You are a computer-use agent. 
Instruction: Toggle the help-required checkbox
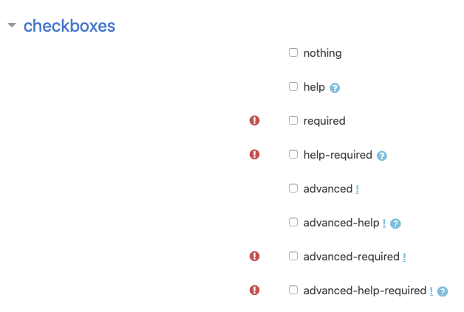point(293,154)
